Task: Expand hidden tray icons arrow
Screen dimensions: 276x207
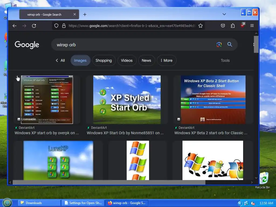Action: pos(240,203)
